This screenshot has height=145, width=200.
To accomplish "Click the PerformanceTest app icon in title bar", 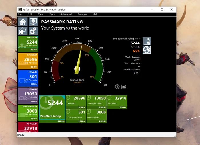I will point(20,9).
